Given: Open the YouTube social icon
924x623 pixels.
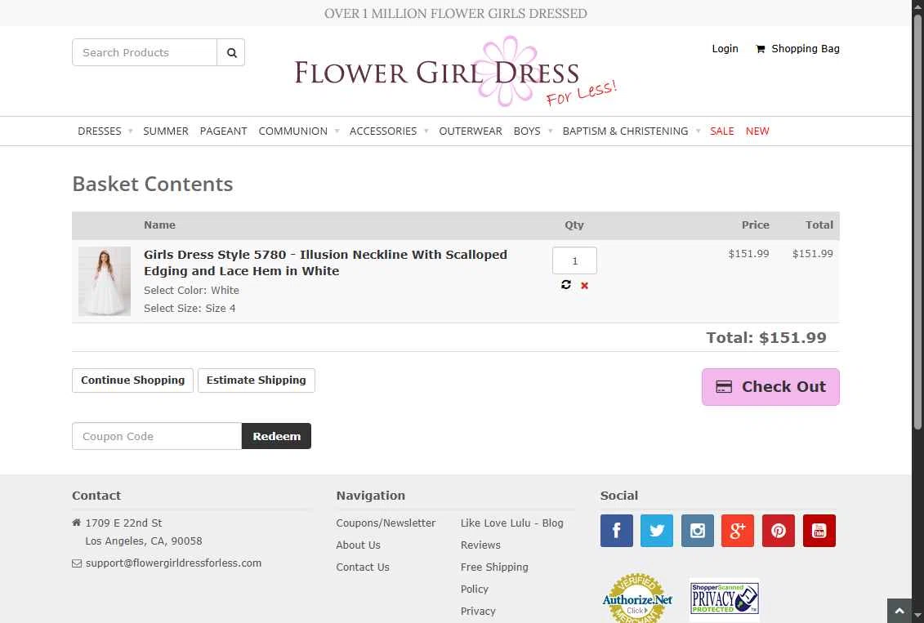Looking at the screenshot, I should 819,531.
